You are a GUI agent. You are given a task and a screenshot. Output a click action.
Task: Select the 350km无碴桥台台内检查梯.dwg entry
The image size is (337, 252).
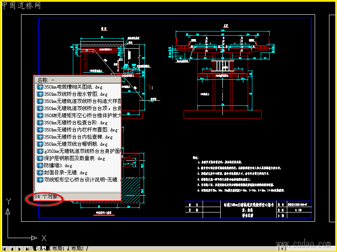[x=75, y=137]
